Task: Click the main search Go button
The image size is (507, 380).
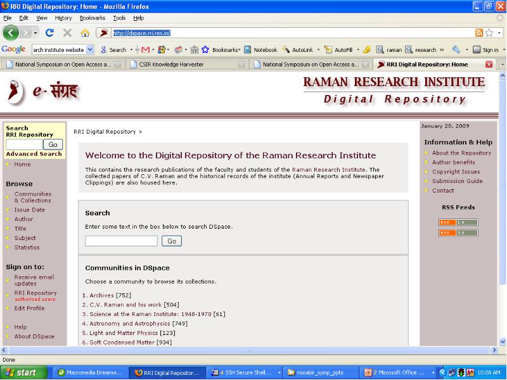Action: point(172,241)
